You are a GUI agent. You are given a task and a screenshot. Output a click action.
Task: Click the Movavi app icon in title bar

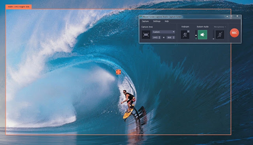(141, 17)
